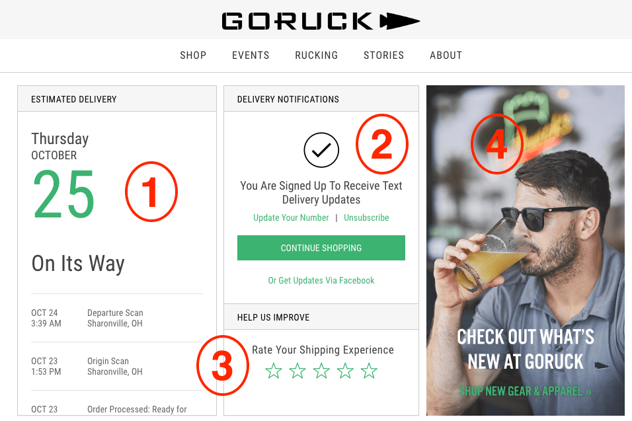This screenshot has height=421, width=632.
Task: Unsubscribe from text delivery updates
Action: point(366,217)
